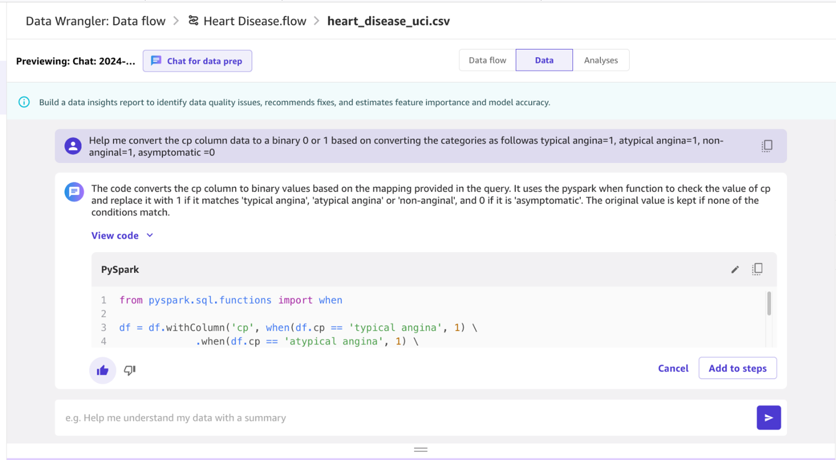
Task: Open the Analyses tab
Action: click(x=601, y=60)
